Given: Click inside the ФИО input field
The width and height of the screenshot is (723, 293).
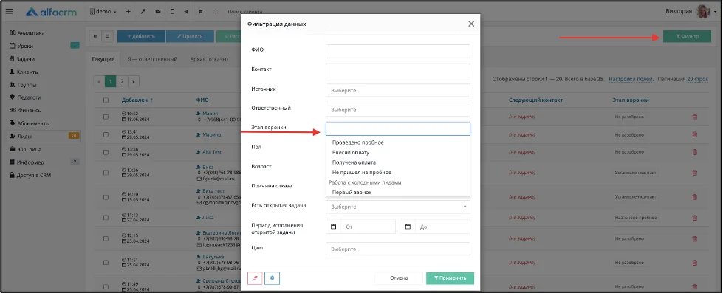Looking at the screenshot, I should pos(398,51).
